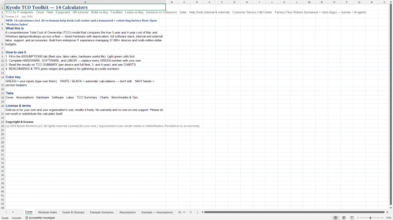Go to next sheet tabs arrow

(x=13, y=212)
